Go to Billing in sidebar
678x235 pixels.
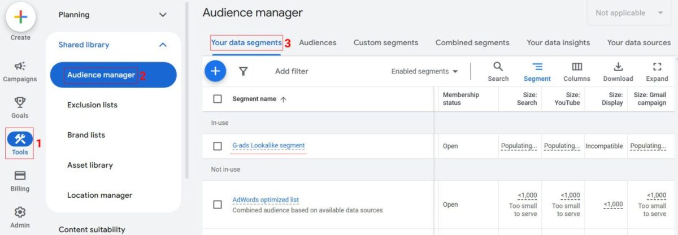pyautogui.click(x=20, y=176)
